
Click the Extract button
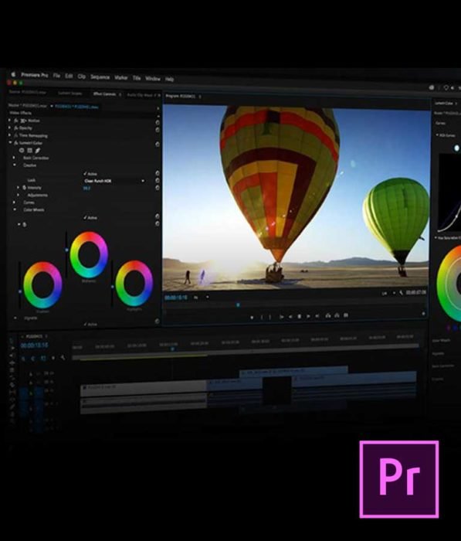click(x=337, y=315)
